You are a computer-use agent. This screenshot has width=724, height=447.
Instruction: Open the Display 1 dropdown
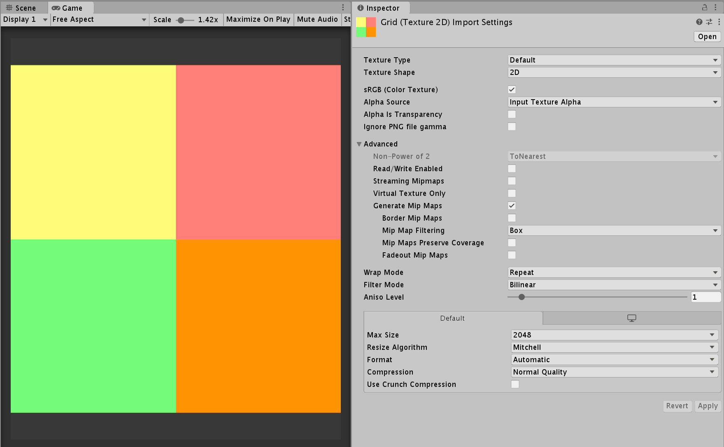[25, 19]
